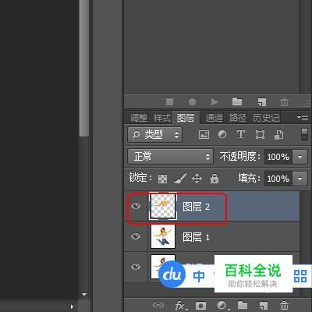Hide 图层 1 with eye icon
The width and height of the screenshot is (312, 312).
pos(136,236)
